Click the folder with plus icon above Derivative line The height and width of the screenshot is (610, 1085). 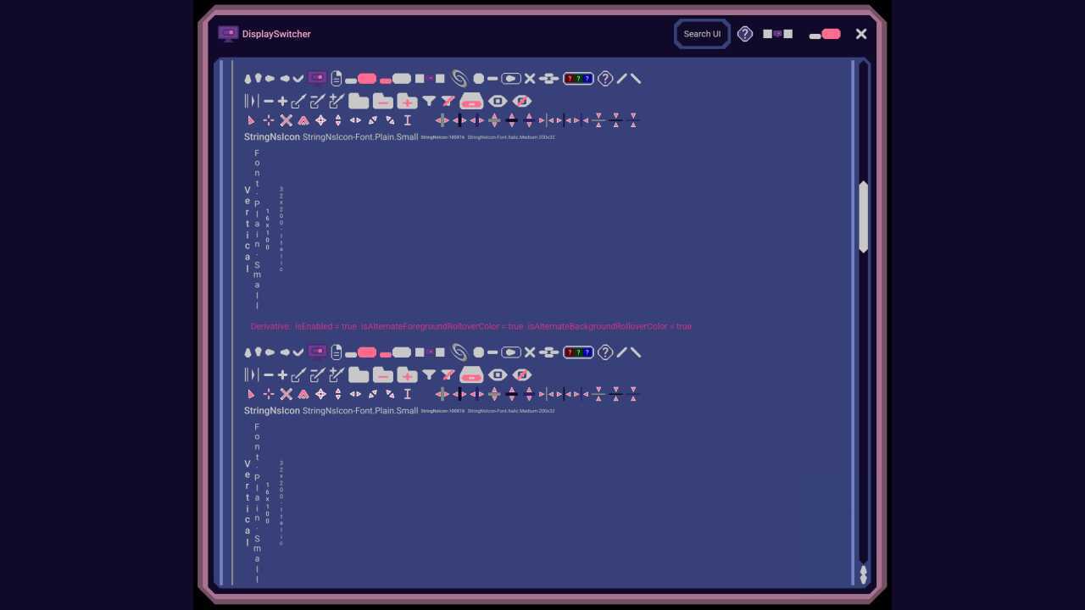408,101
